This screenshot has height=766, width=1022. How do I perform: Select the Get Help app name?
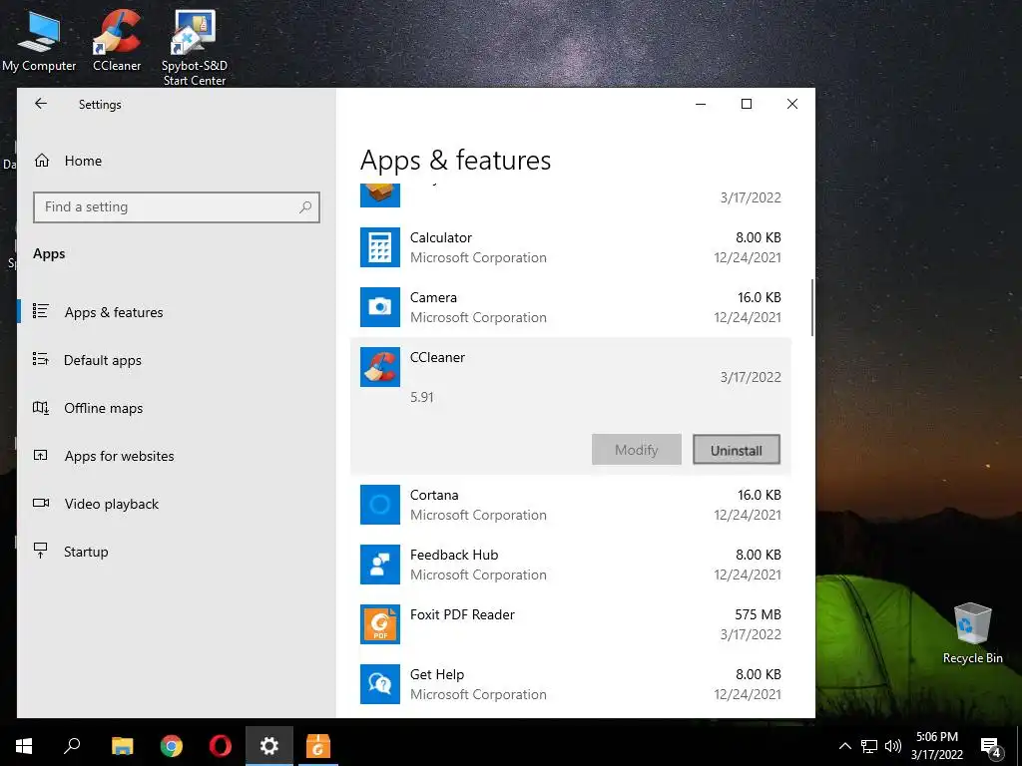[x=437, y=675]
